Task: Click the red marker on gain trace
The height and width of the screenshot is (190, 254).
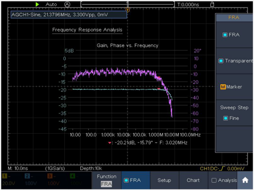Action: (x=159, y=89)
